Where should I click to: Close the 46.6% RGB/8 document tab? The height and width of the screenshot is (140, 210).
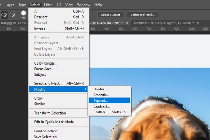point(127,23)
